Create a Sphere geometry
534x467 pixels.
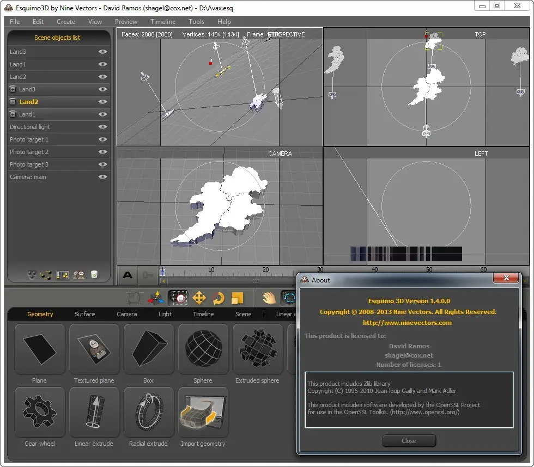203,349
